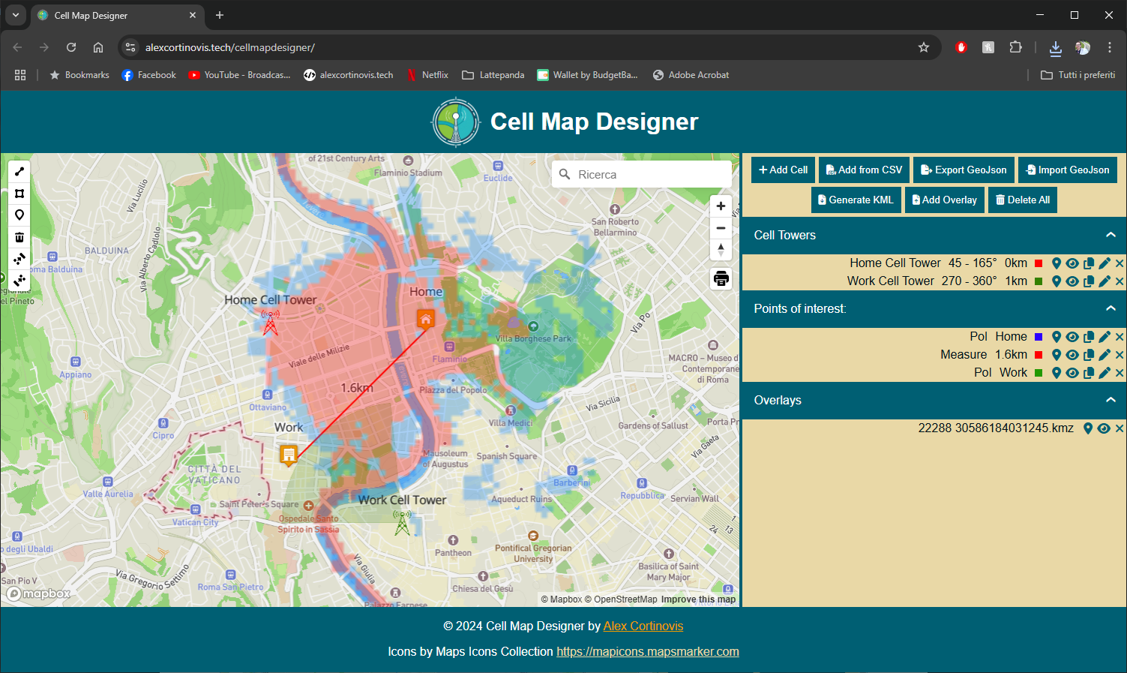Hide Home Cell Tower coverage with the eye icon
The width and height of the screenshot is (1127, 673).
click(x=1072, y=263)
